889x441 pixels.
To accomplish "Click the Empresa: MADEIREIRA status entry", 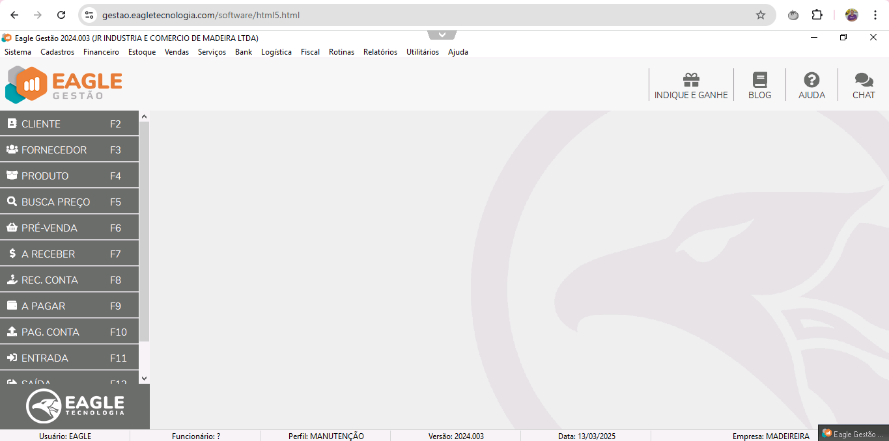I will [x=770, y=436].
